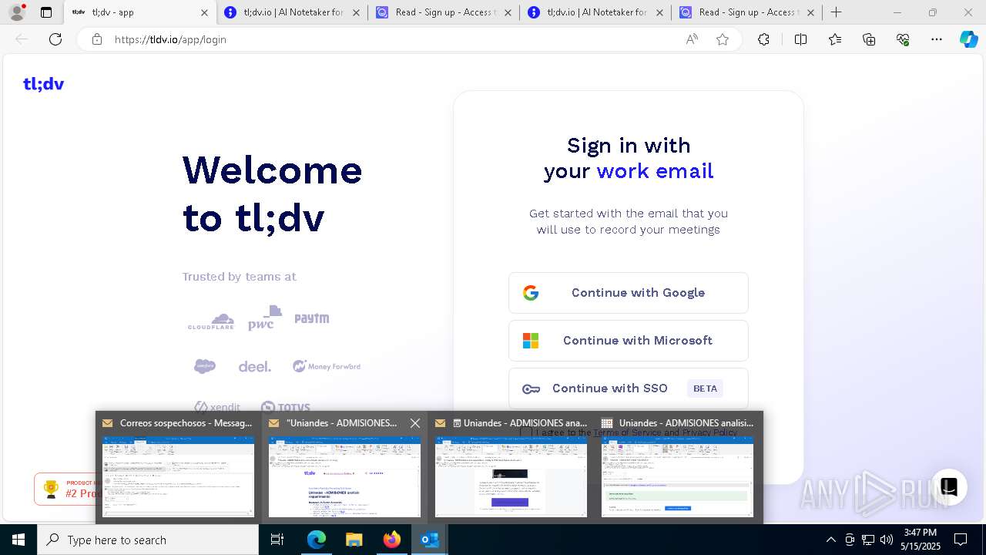Switch to the fifth tab, Read - Sign up
The width and height of the screenshot is (986, 555).
click(748, 12)
